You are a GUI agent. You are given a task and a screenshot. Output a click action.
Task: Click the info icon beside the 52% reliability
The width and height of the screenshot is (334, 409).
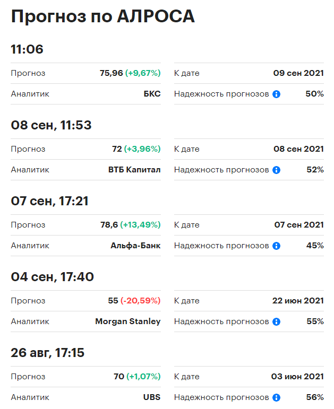[276, 170]
